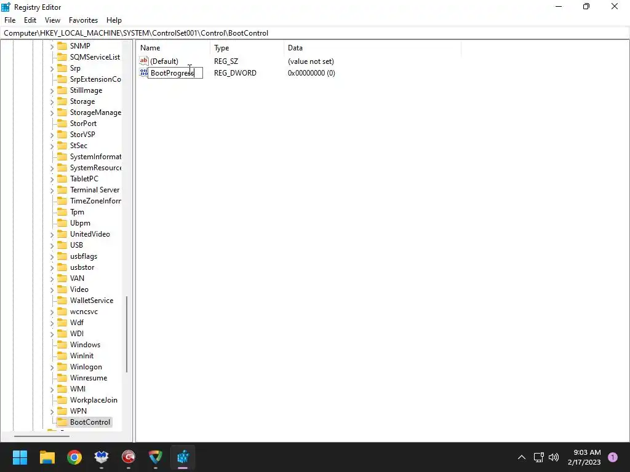Select the WorkplaceJoin folder icon
The height and width of the screenshot is (472, 630).
[x=62, y=399]
